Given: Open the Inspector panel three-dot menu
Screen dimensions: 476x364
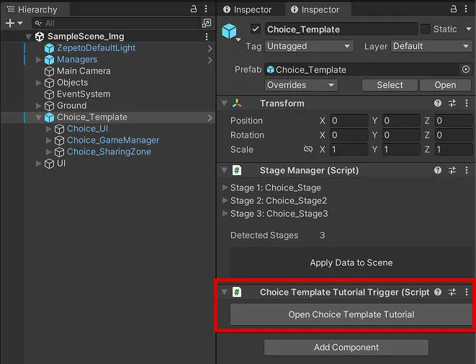Looking at the screenshot, I should click(466, 9).
